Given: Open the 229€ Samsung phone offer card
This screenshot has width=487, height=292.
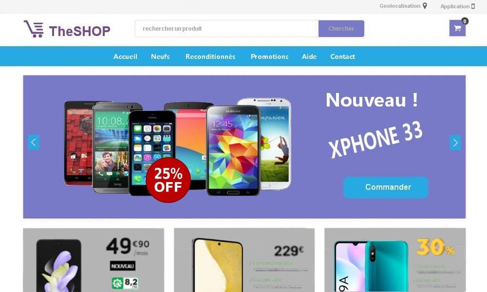Looking at the screenshot, I should click(x=244, y=260).
